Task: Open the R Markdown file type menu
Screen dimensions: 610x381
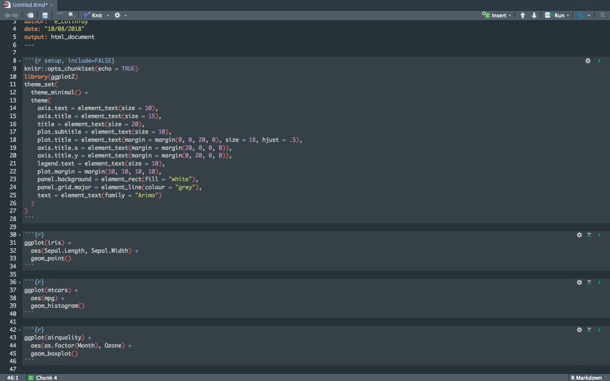Action: click(x=588, y=377)
